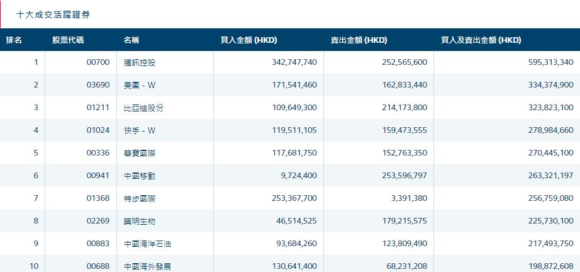Select the name 比亞迪股份
The height and width of the screenshot is (272, 580).
(x=143, y=108)
